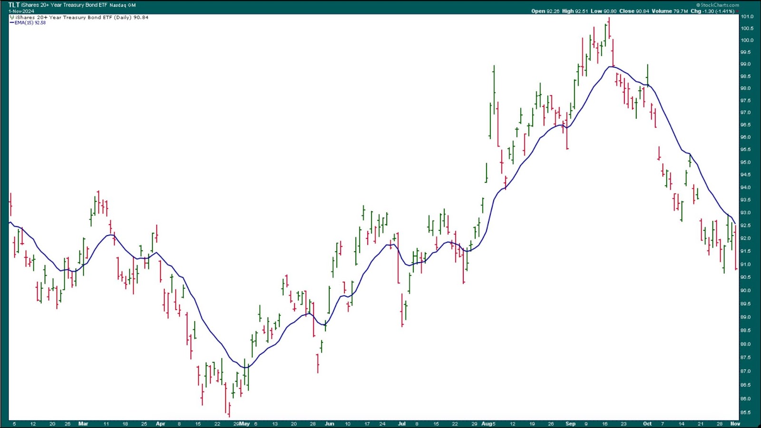Click the Volume 79.7M value
Image resolution: width=761 pixels, height=428 pixels.
[670, 11]
